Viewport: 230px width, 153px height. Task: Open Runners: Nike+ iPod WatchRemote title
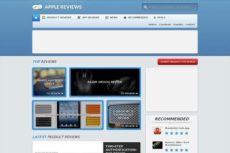tap(177, 144)
